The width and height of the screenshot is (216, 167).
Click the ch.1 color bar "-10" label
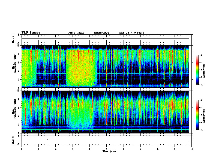pos(202,85)
